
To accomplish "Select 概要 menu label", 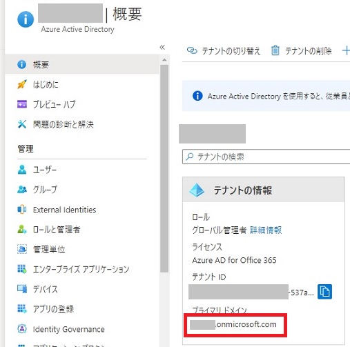I will click(x=41, y=64).
